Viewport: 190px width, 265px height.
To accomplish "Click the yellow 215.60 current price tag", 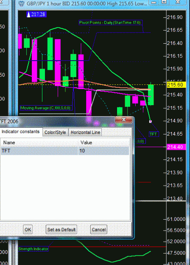I will [x=176, y=85].
